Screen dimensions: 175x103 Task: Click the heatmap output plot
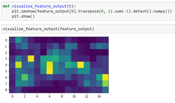(x=59, y=65)
